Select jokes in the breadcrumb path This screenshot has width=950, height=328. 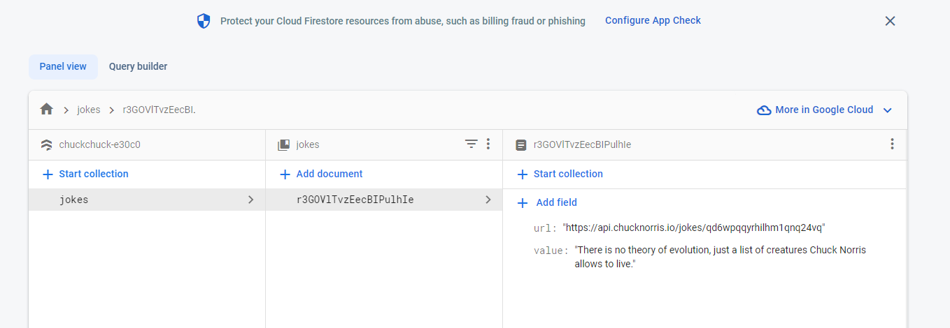pos(89,110)
